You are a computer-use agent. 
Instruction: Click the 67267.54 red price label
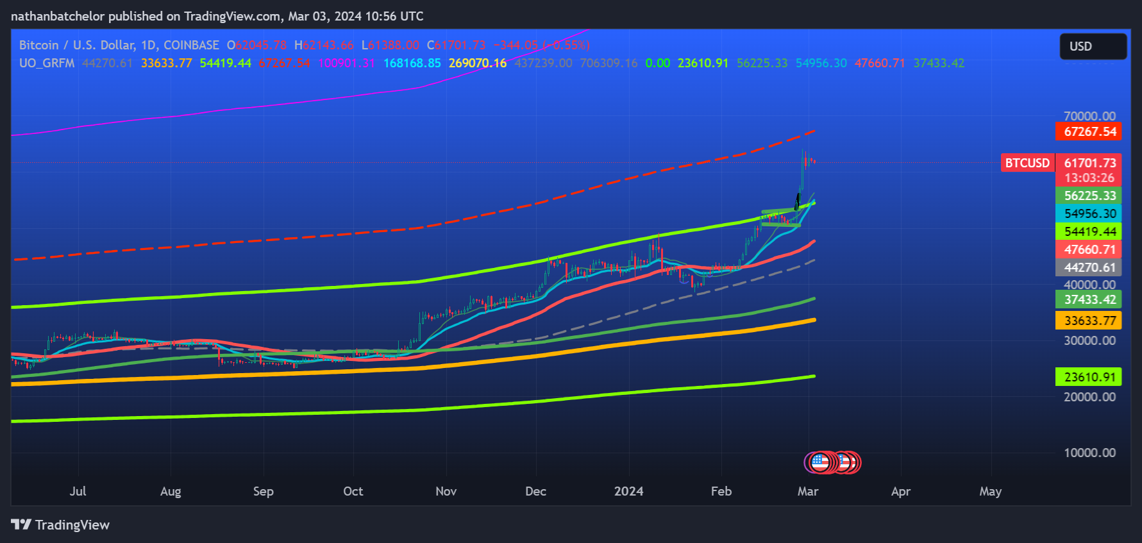(1089, 131)
